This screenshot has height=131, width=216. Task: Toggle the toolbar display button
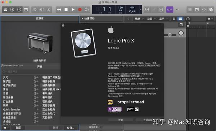click(26, 9)
